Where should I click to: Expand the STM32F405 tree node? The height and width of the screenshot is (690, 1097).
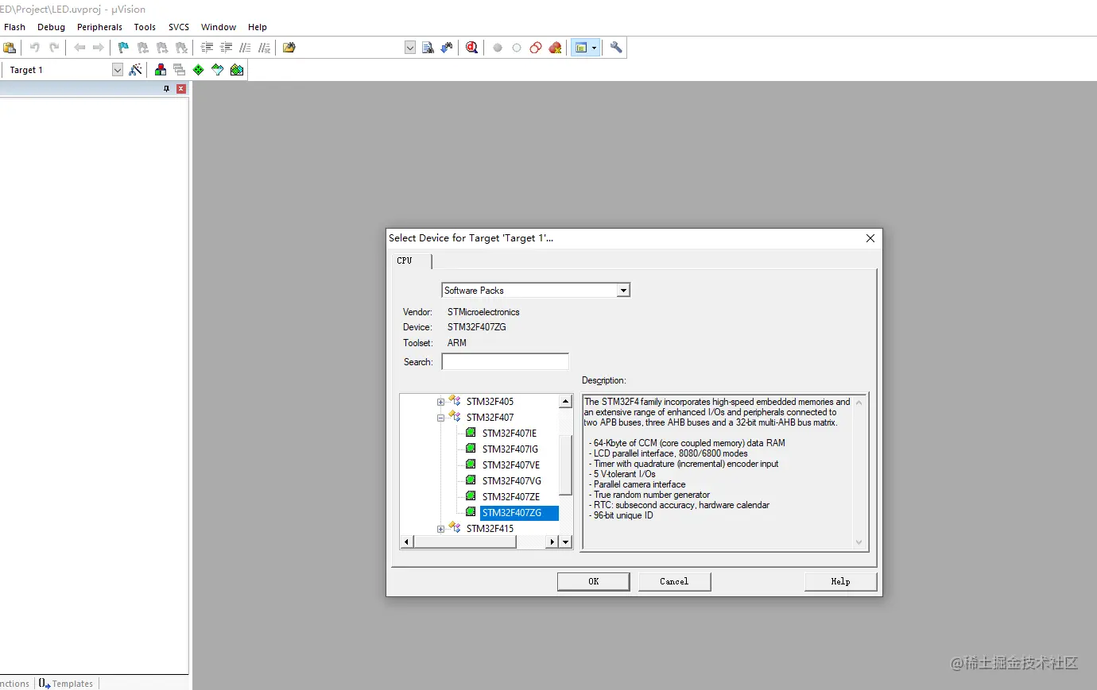coord(440,402)
